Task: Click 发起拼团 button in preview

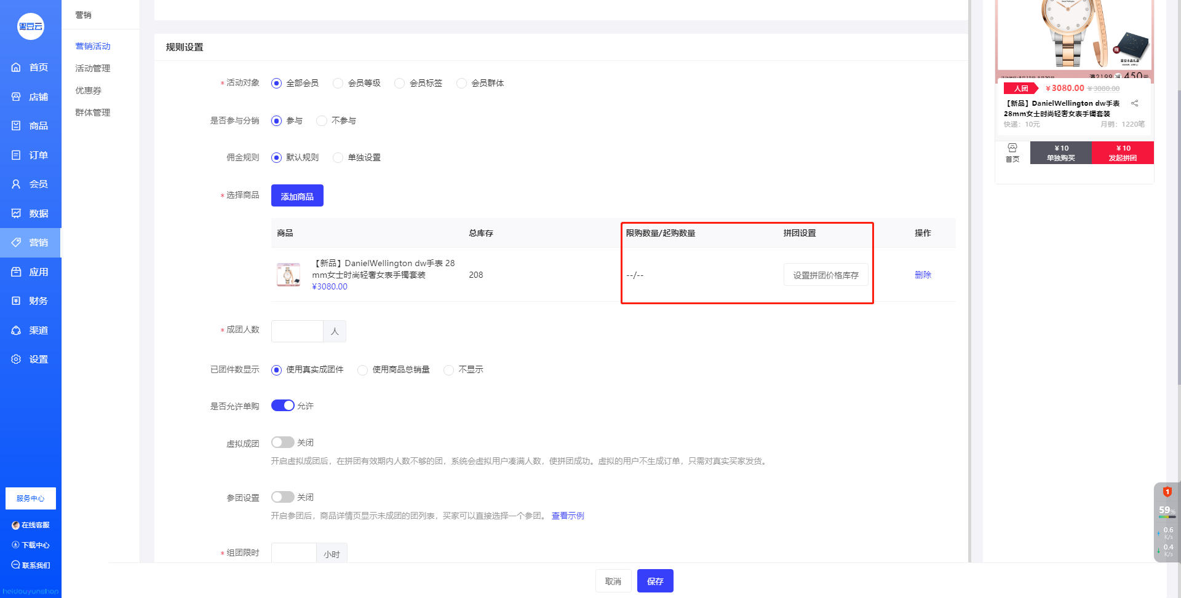Action: point(1123,153)
